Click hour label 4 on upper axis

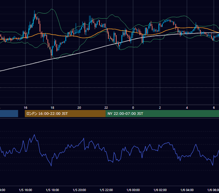coord(187,108)
